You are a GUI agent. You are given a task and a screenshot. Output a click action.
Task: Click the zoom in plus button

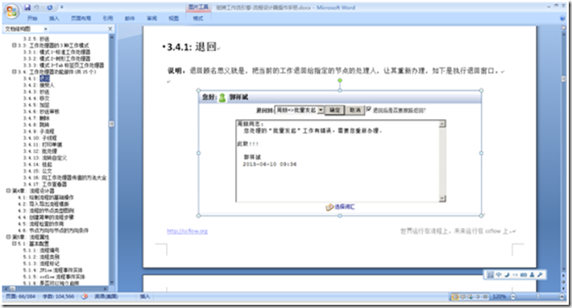point(562,297)
